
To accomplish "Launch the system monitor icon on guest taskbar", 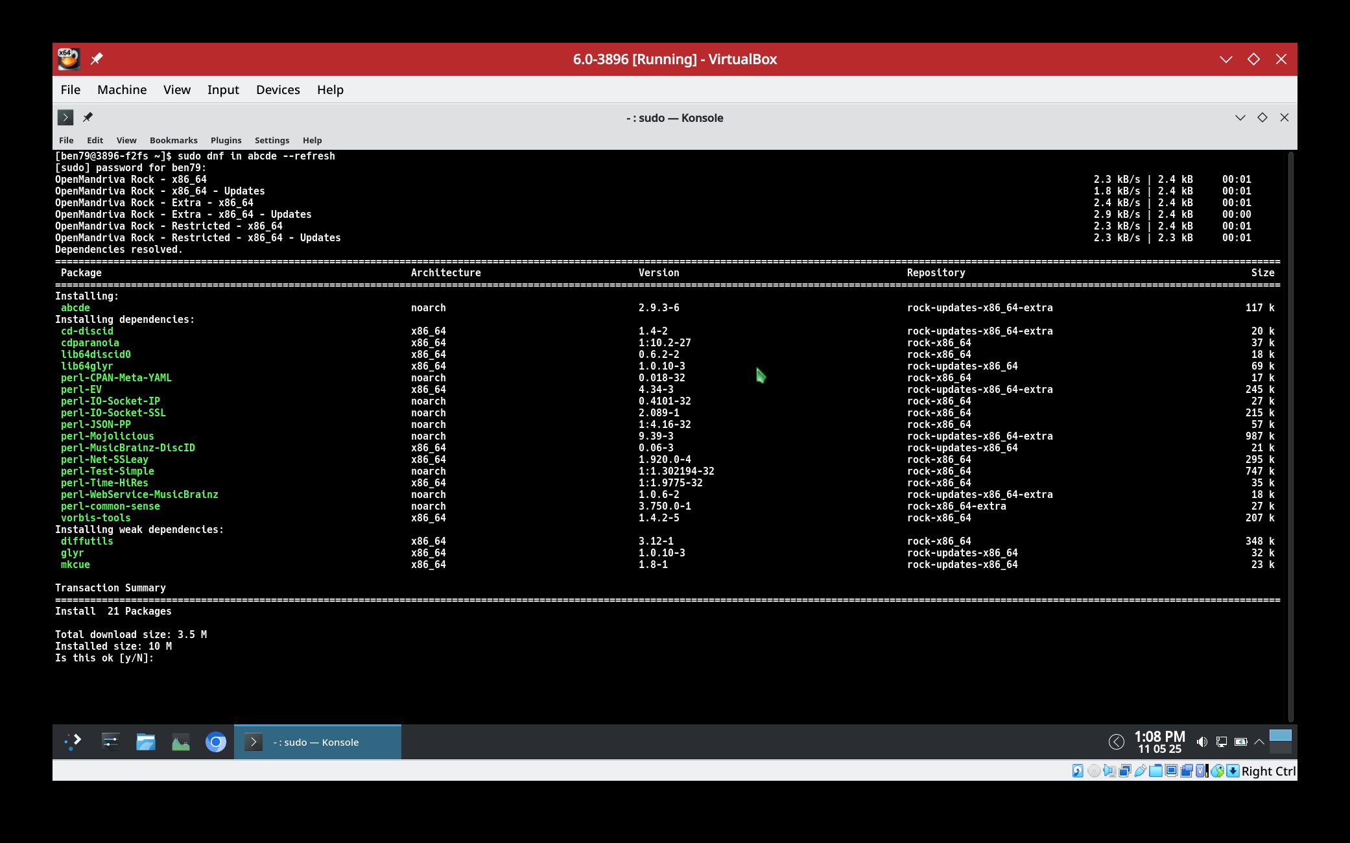I will (x=181, y=742).
